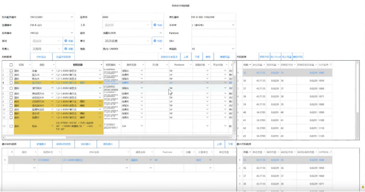Viewport: 365px width, 192px height.
Task: Open the 负责人 person dropdown
Action: 59,49
